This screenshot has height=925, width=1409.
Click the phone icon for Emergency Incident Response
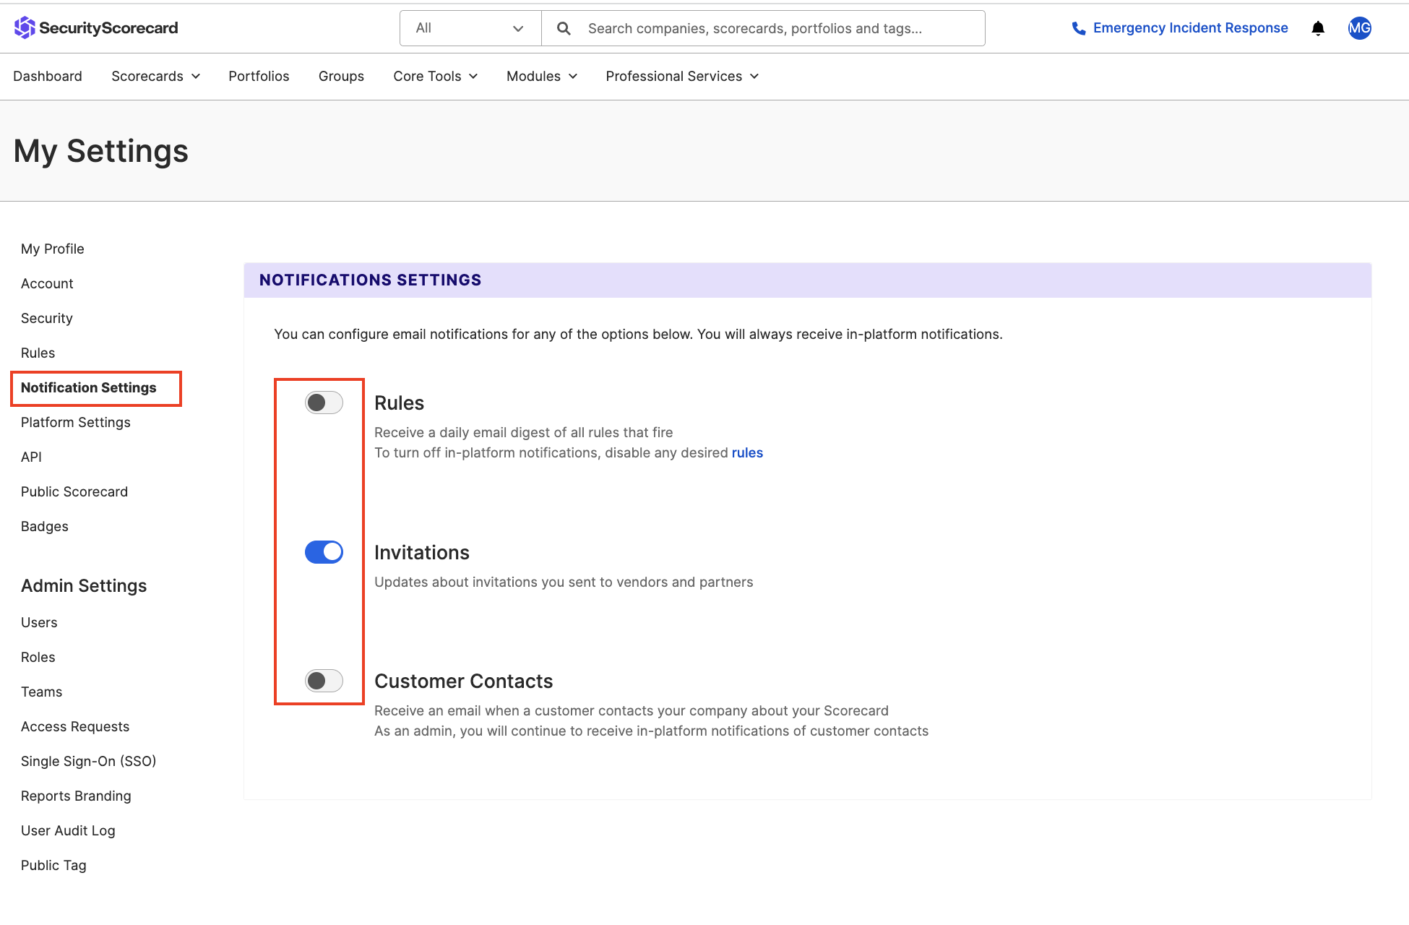(x=1078, y=28)
